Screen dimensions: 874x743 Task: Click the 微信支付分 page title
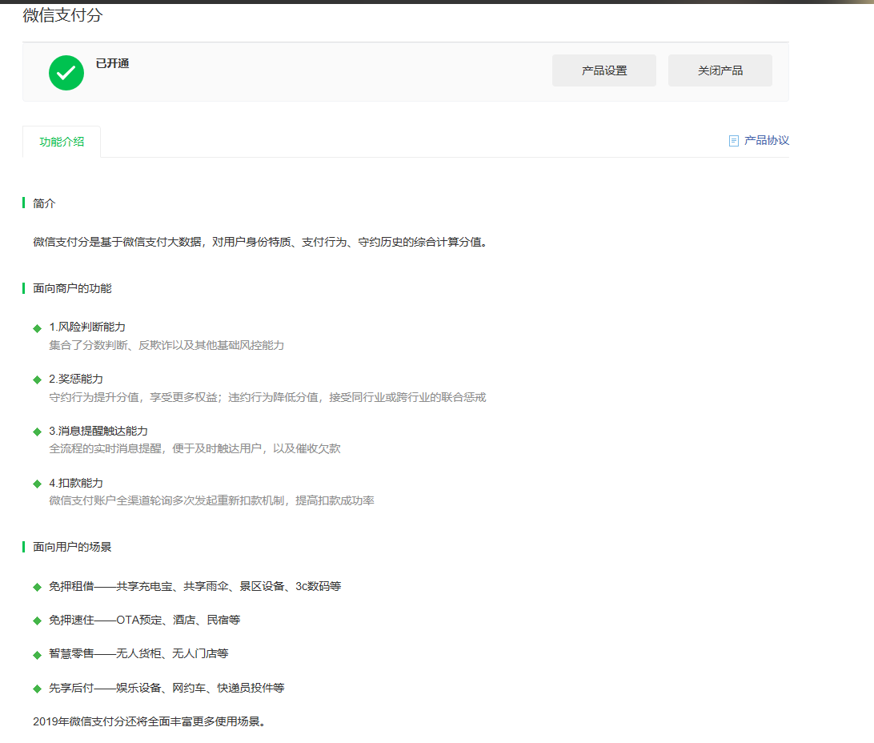point(62,15)
